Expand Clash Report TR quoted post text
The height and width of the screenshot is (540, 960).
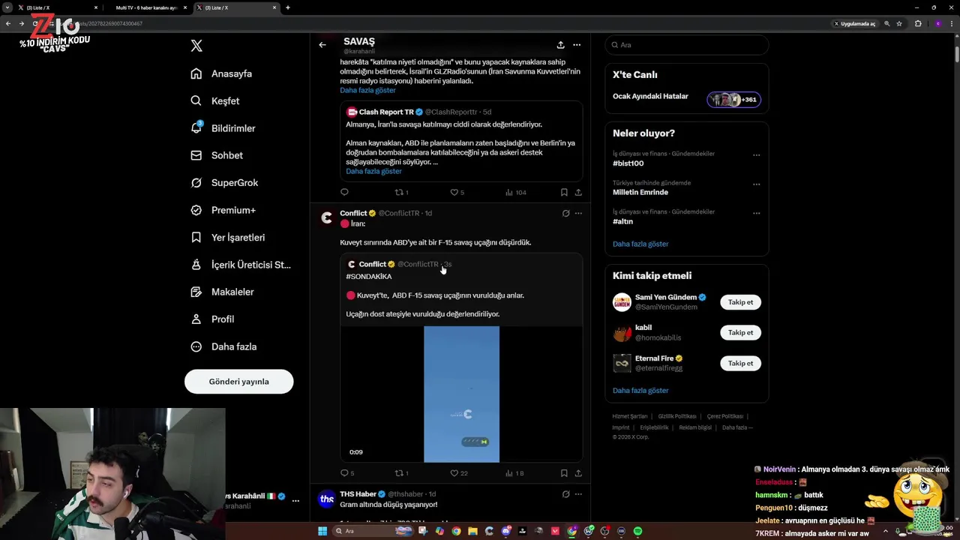(373, 171)
